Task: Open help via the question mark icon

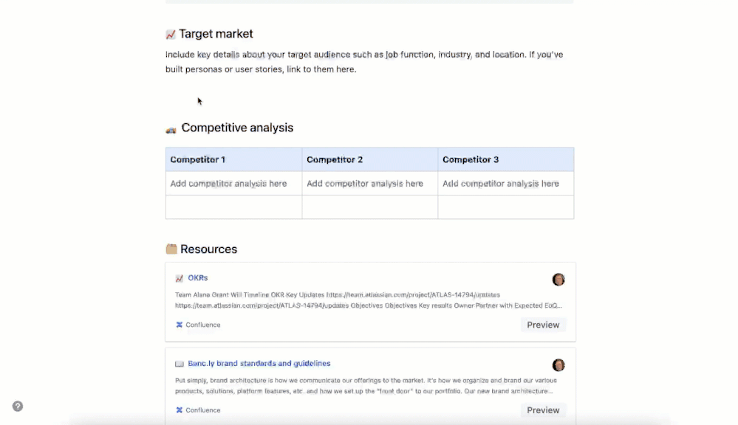Action: [17, 406]
